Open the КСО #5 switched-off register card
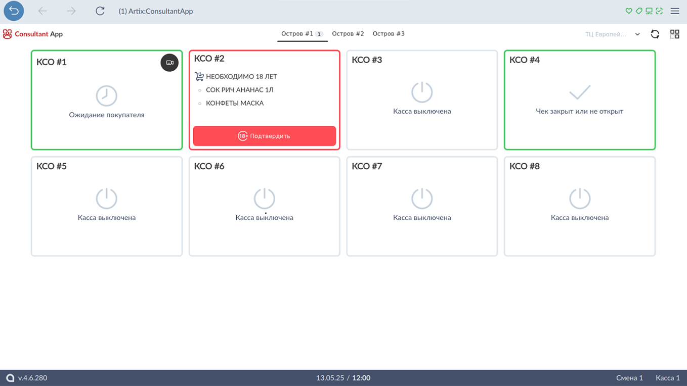This screenshot has width=687, height=386. point(107,206)
